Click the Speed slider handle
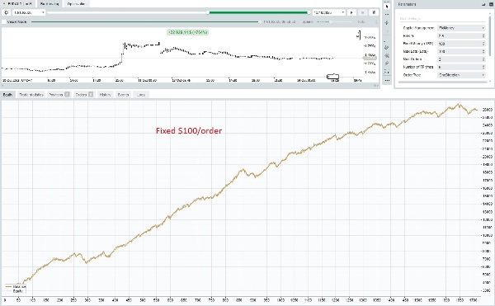 tap(331, 22)
